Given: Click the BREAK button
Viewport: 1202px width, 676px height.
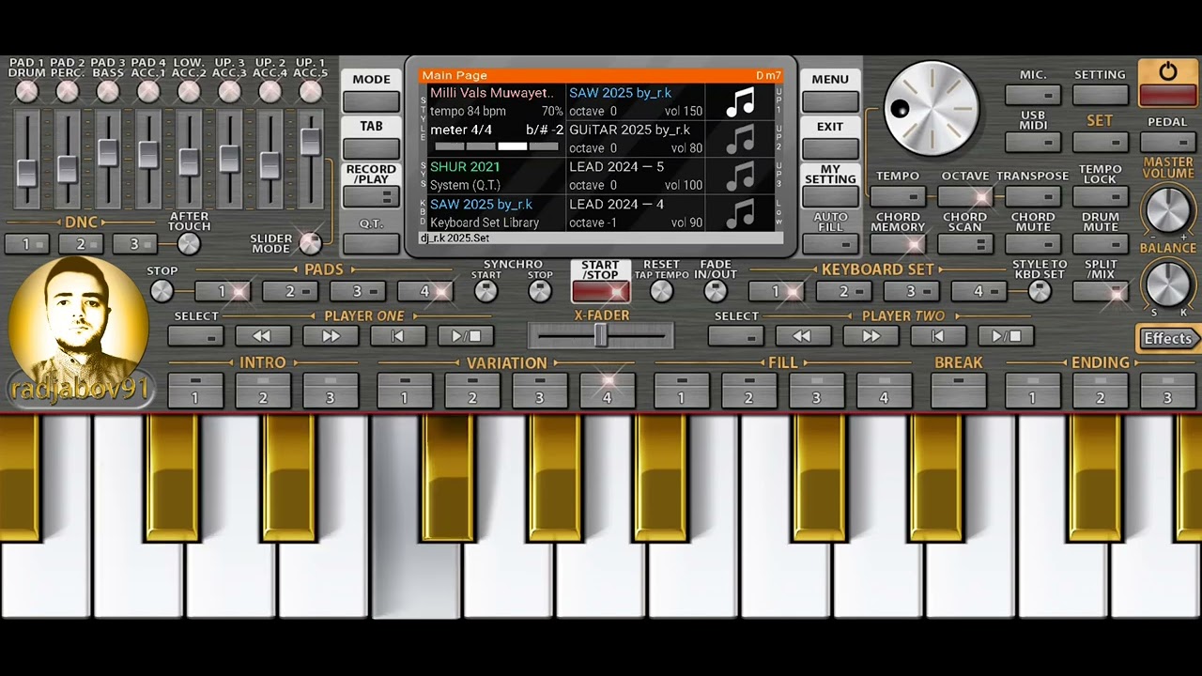Looking at the screenshot, I should 959,391.
